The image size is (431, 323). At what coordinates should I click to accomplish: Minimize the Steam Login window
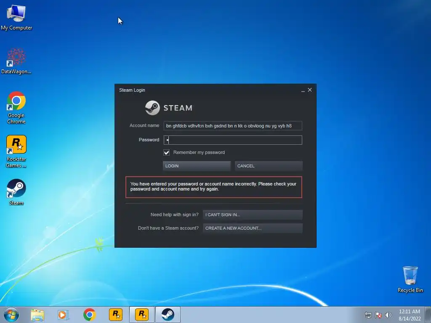pyautogui.click(x=303, y=90)
